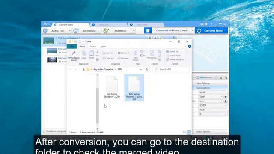Screen dimensions: 274x154
Task: Open the View ribbon tab in Explorer
Action: click(103, 47)
